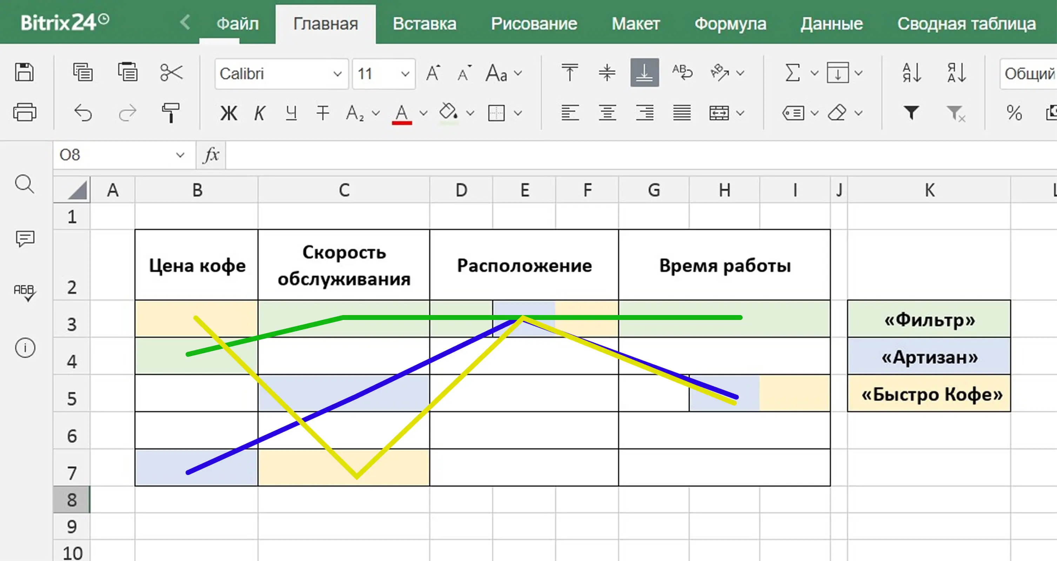Viewport: 1057px width, 561px height.
Task: Apply percent style
Action: point(1014,113)
